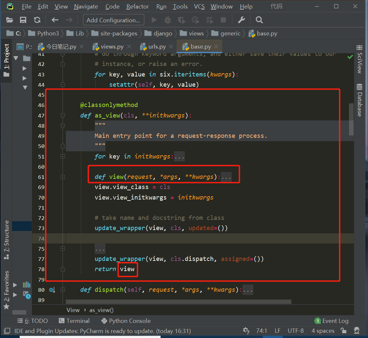This screenshot has width=368, height=338.
Task: Open the Tools menu
Action: click(x=180, y=7)
